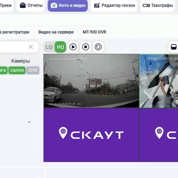Viewport: 178px width, 178px height.
Task: Click the camera icon in Фото и видео
Action: pos(54,5)
